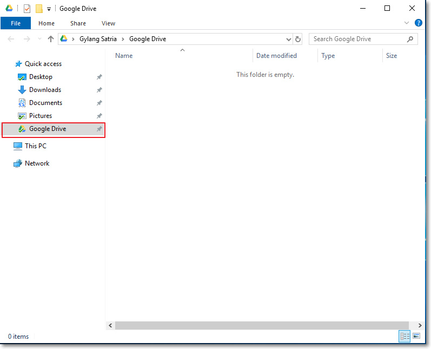This screenshot has height=349, width=431.
Task: Go back with the left arrow
Action: 11,39
